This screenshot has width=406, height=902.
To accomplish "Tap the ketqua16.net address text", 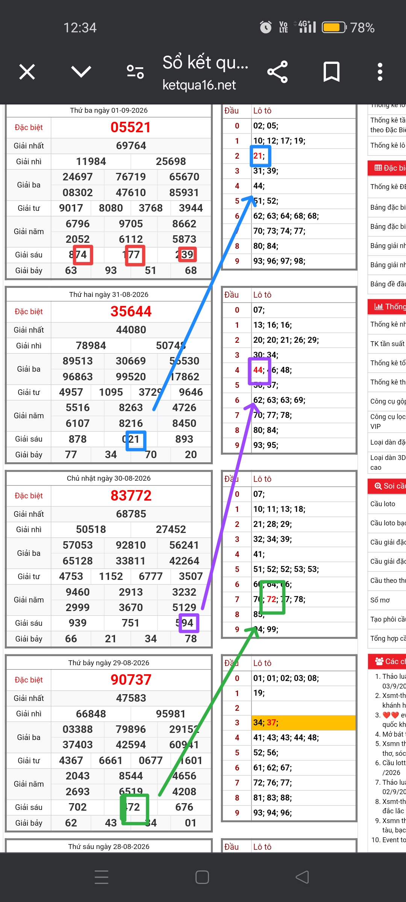I will (x=199, y=85).
